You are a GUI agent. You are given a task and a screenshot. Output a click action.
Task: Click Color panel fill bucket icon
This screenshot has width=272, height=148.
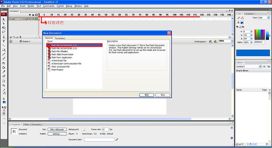[x=238, y=23]
